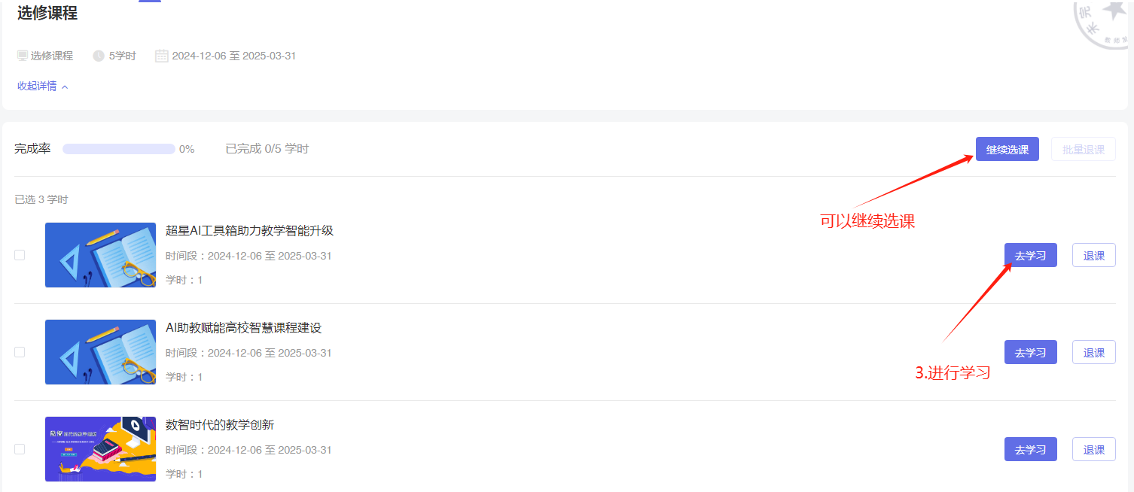Go study 数智时代的教学创新 course
Image resolution: width=1134 pixels, height=492 pixels.
(x=1030, y=449)
